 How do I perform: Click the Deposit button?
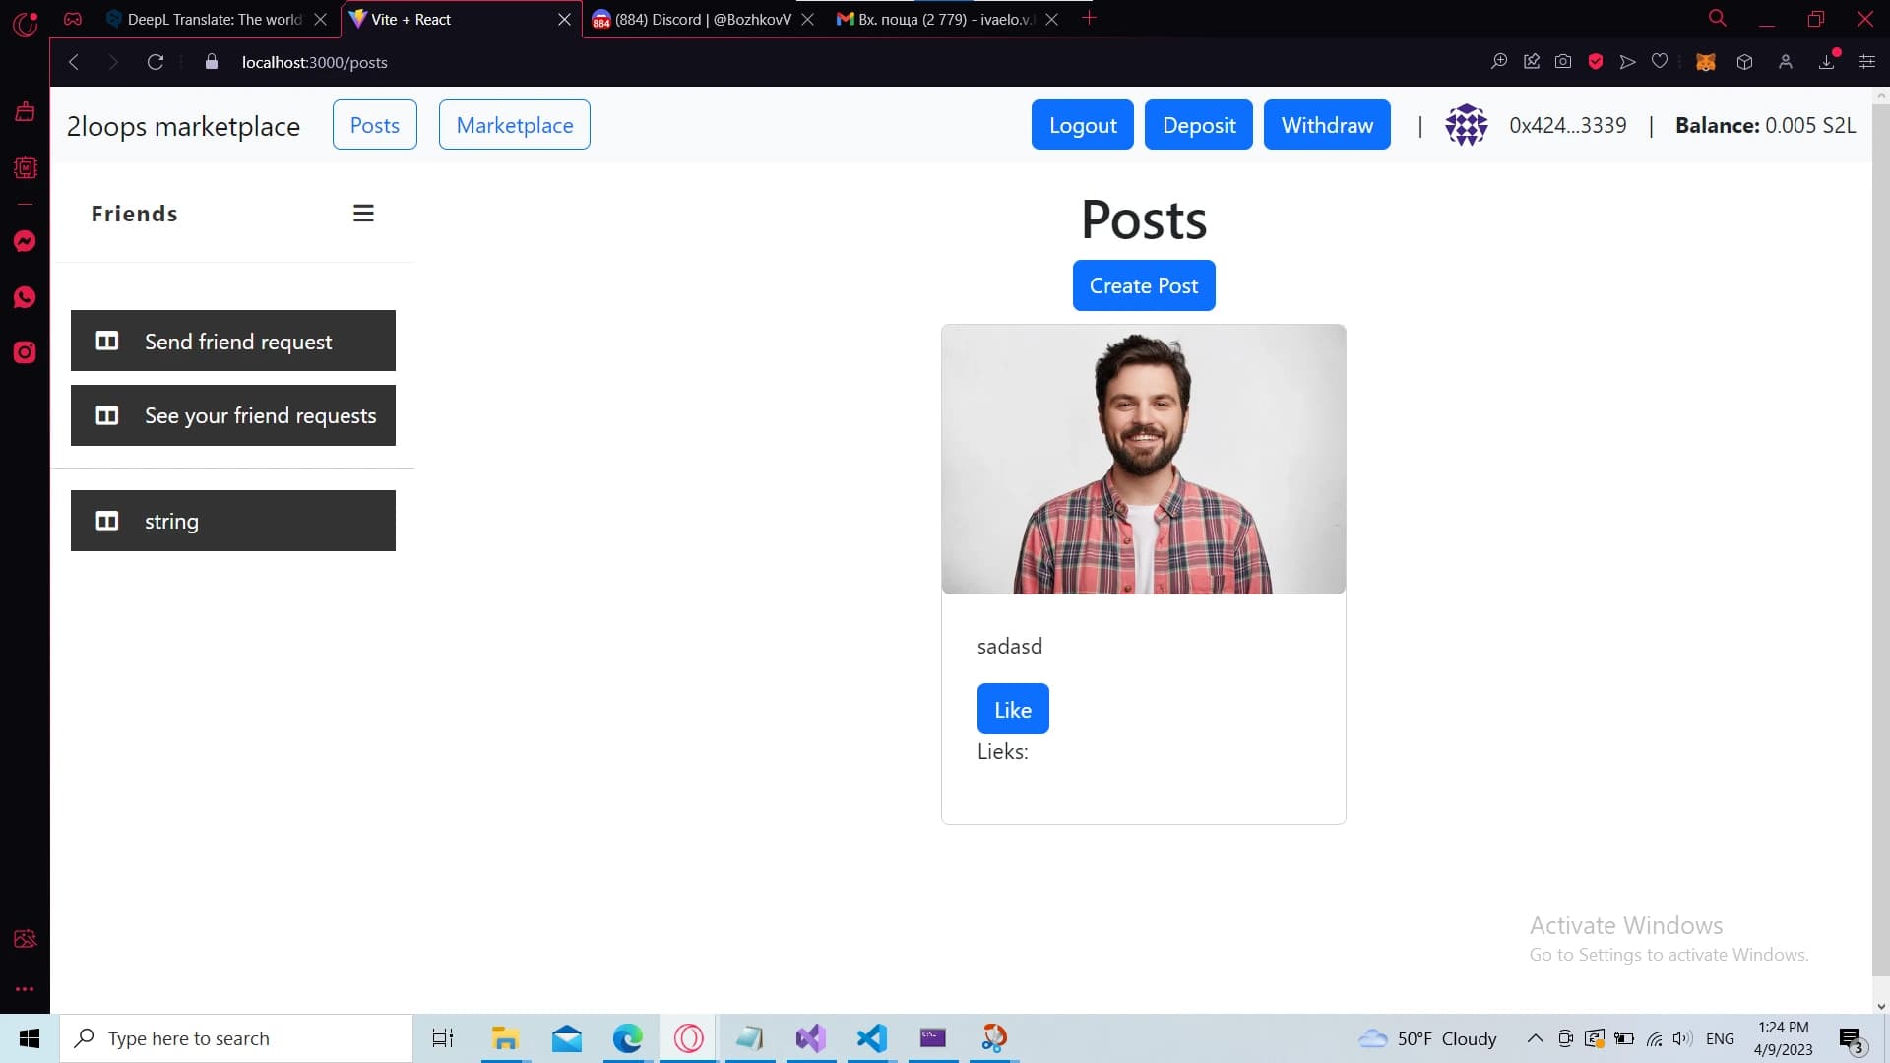coord(1199,125)
